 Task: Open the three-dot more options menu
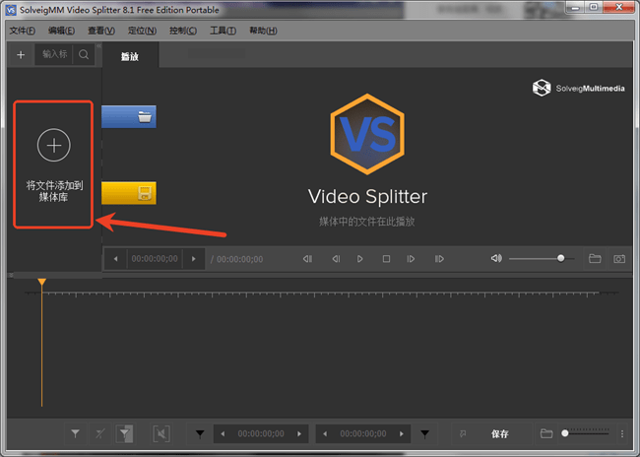pos(622,433)
